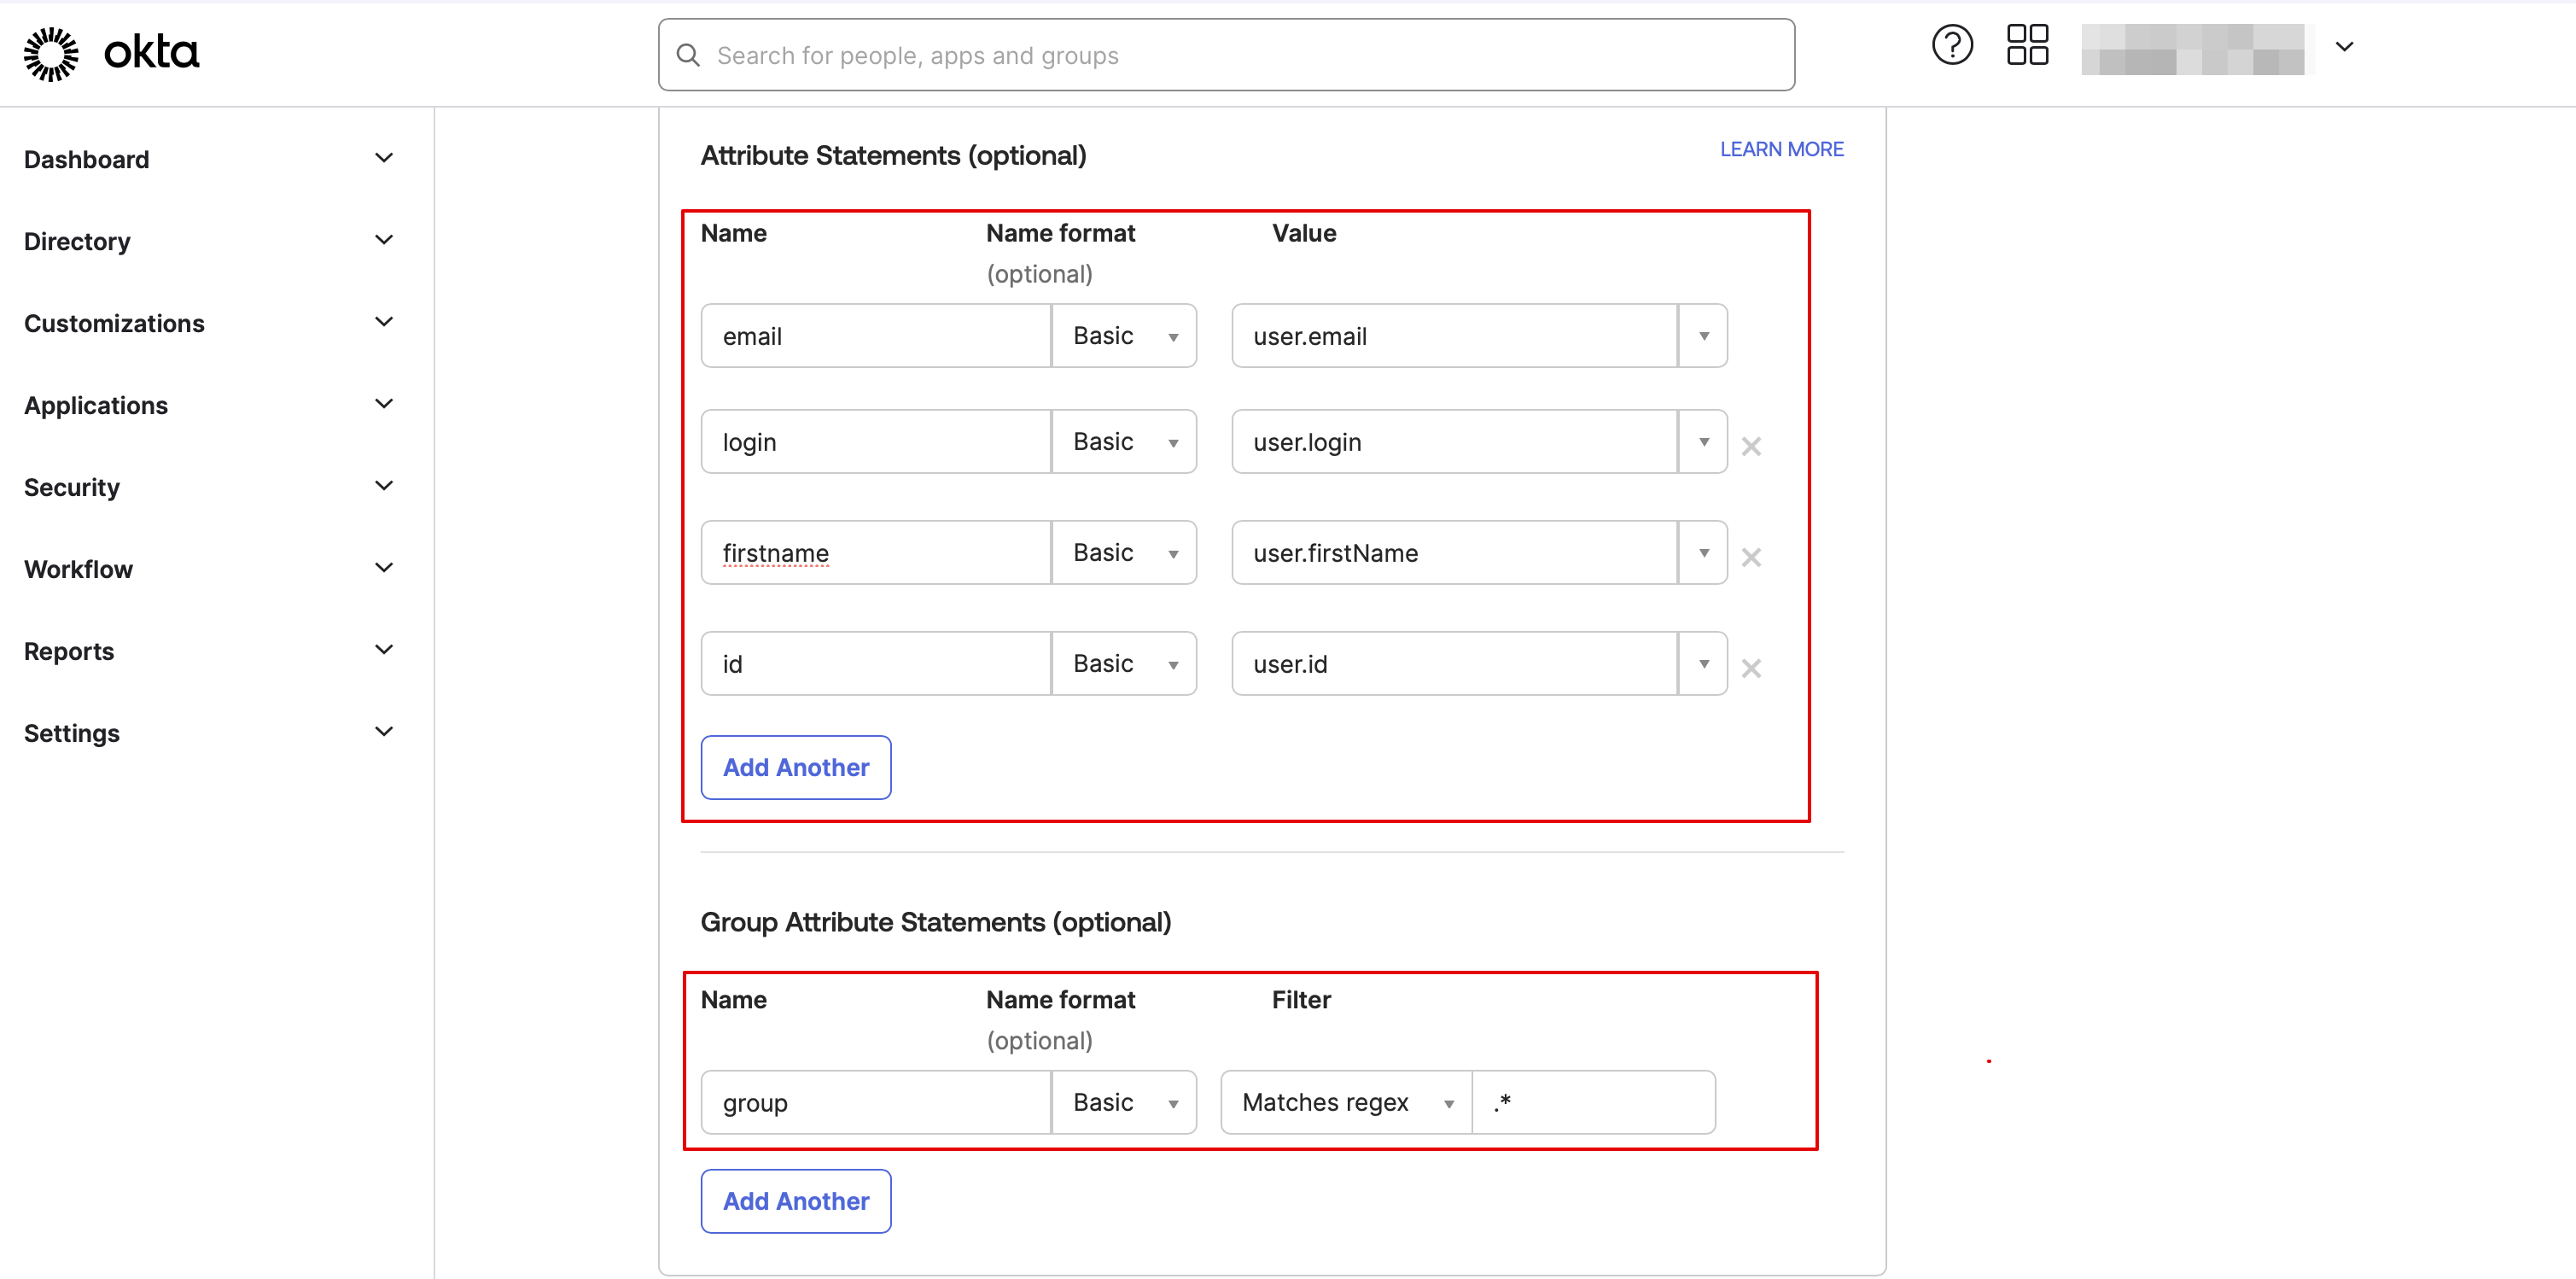Click the help question mark icon
Viewport: 2576px width, 1279px height.
(x=1951, y=46)
